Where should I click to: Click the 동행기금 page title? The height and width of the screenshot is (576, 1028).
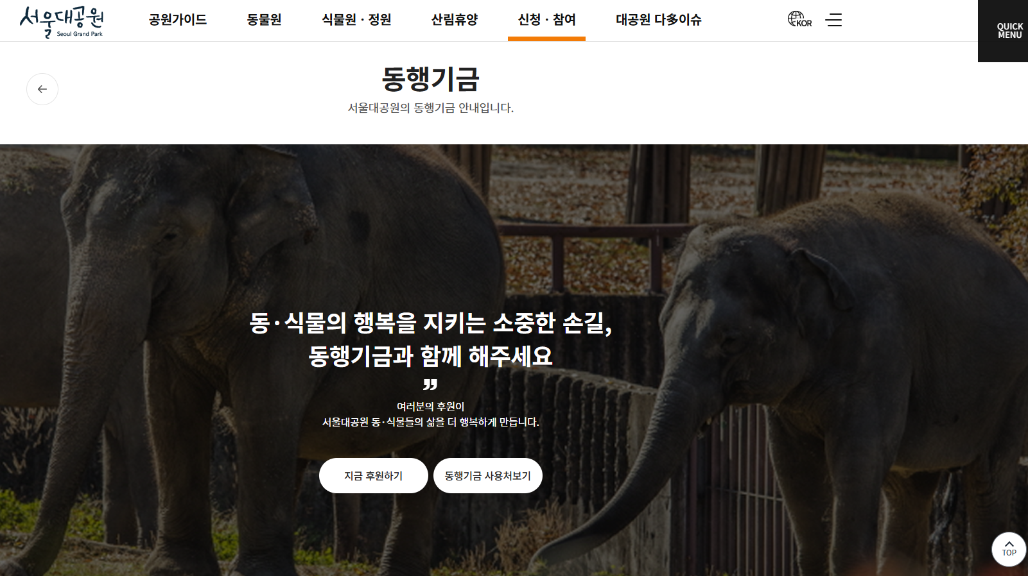click(431, 80)
